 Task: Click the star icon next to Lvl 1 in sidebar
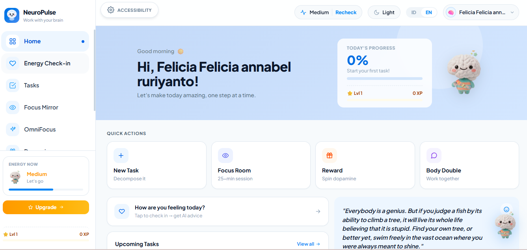6,234
